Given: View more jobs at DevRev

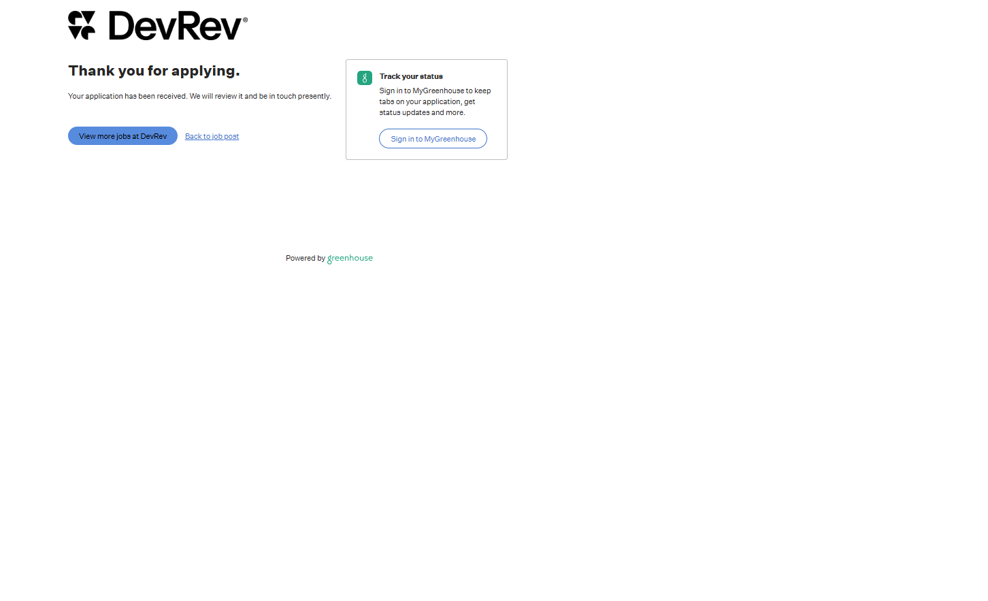Looking at the screenshot, I should 122,136.
